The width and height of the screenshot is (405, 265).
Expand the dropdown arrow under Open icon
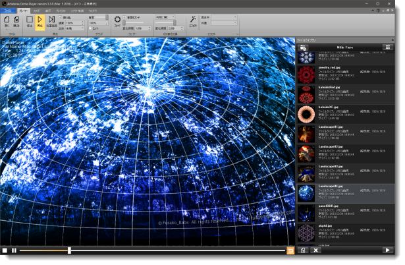tap(7, 30)
